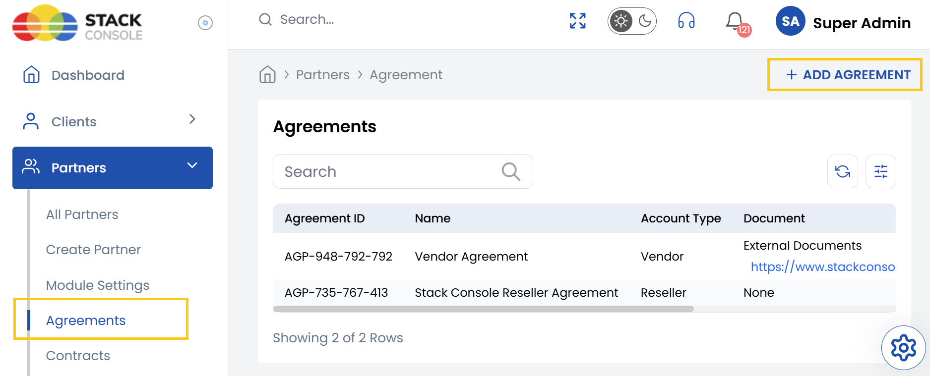Select light mode sun toggle
930x376 pixels.
621,21
